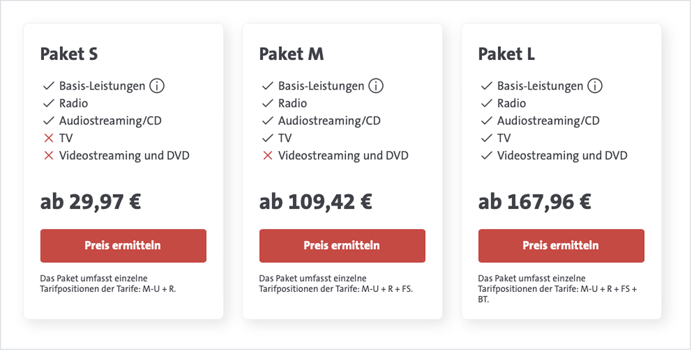This screenshot has width=691, height=350.
Task: Click the Preis ermitteln button in Paket M
Action: click(x=342, y=246)
